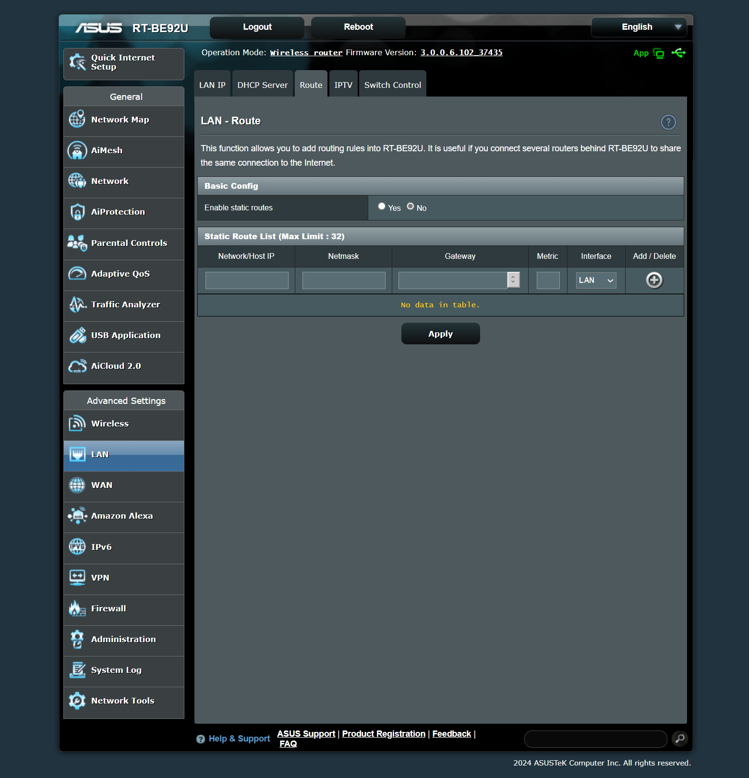Click the search magnifier button
749x778 pixels.
tap(680, 739)
